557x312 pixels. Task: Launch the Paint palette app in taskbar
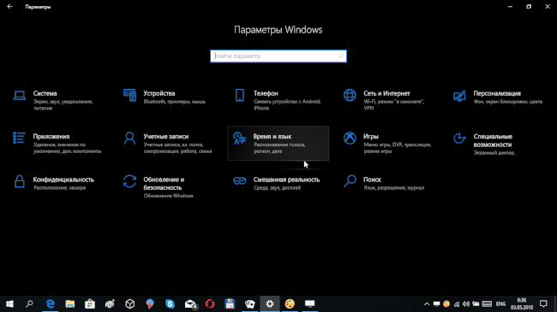click(x=110, y=303)
